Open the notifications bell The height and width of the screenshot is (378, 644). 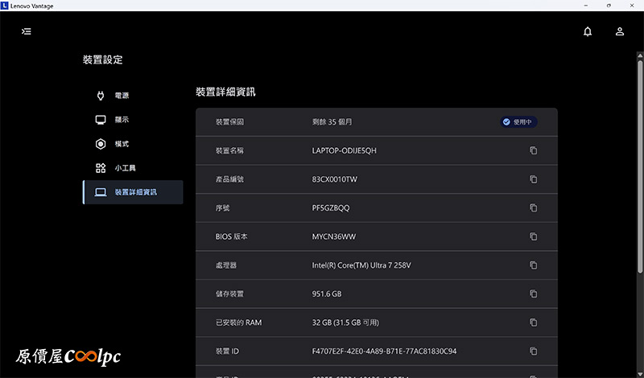tap(588, 31)
